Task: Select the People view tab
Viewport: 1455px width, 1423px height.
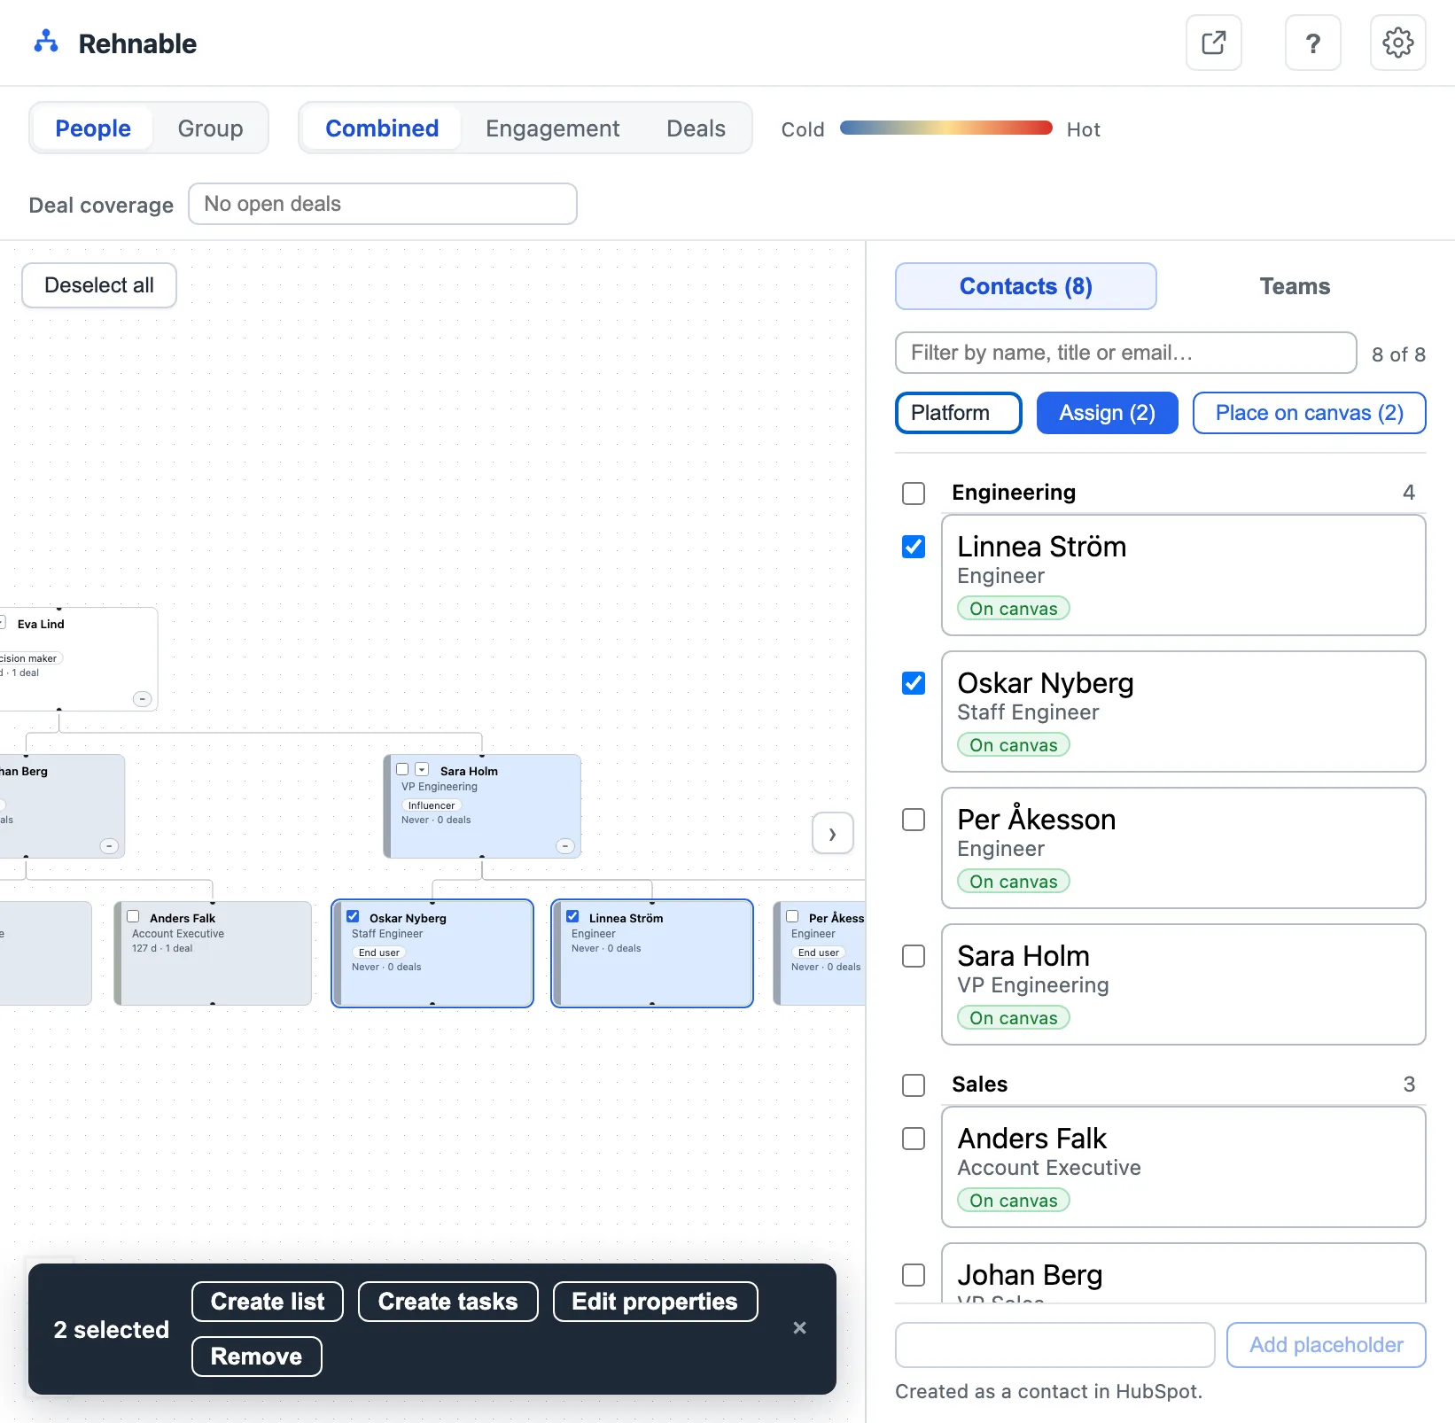Action: tap(93, 128)
